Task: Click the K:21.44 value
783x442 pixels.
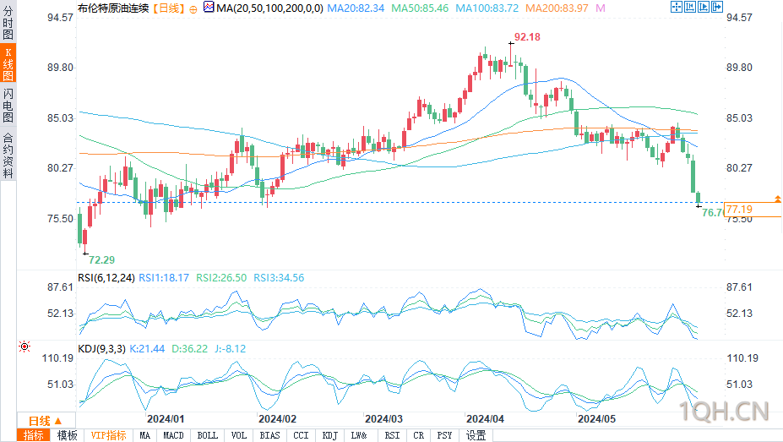Action: [x=147, y=348]
